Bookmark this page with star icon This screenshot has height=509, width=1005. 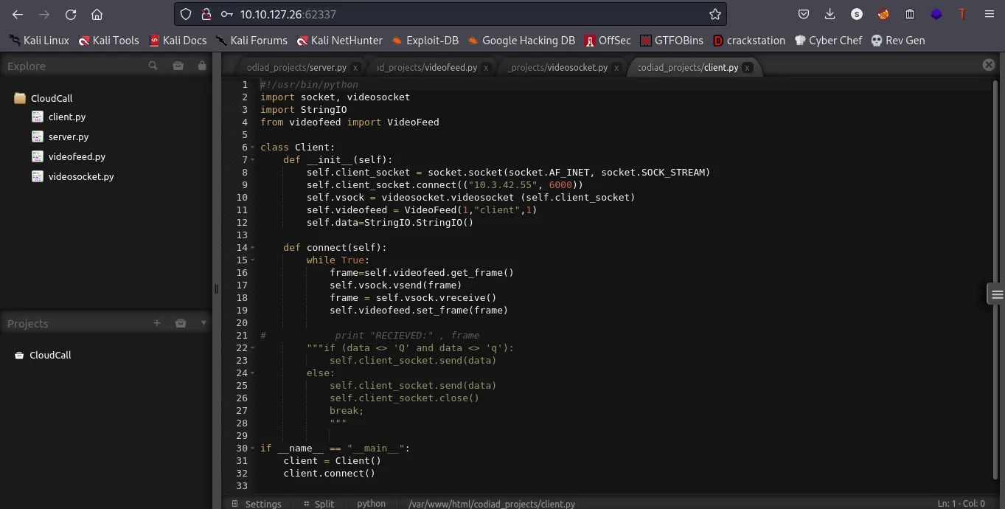click(x=714, y=14)
